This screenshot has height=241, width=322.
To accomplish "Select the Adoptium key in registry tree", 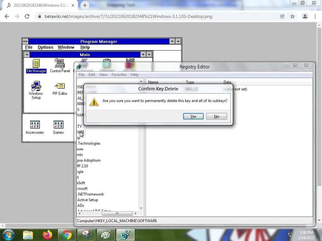I will 89,160.
